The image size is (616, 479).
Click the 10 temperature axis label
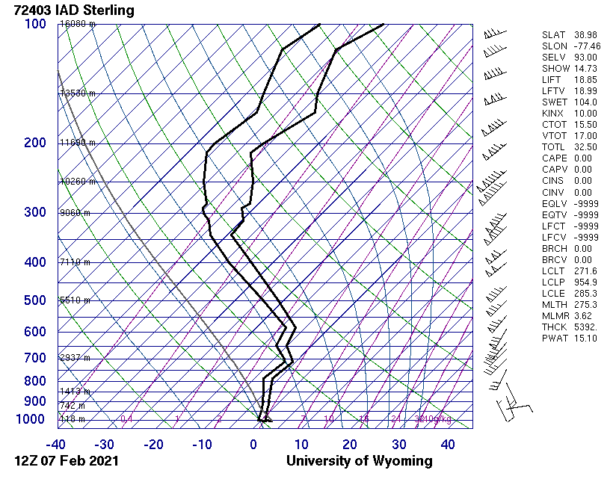tap(301, 445)
